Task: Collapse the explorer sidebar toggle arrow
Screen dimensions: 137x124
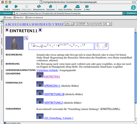Action: click(2, 21)
